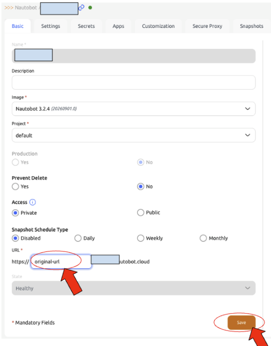Open the Secure Proxy tab
The image size is (271, 346).
coord(207,26)
